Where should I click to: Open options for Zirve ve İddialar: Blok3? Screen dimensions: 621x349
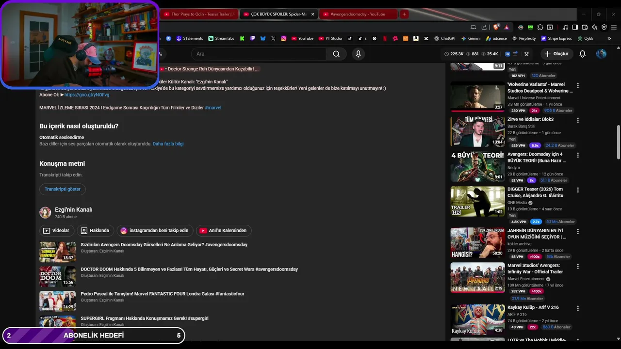[577, 120]
